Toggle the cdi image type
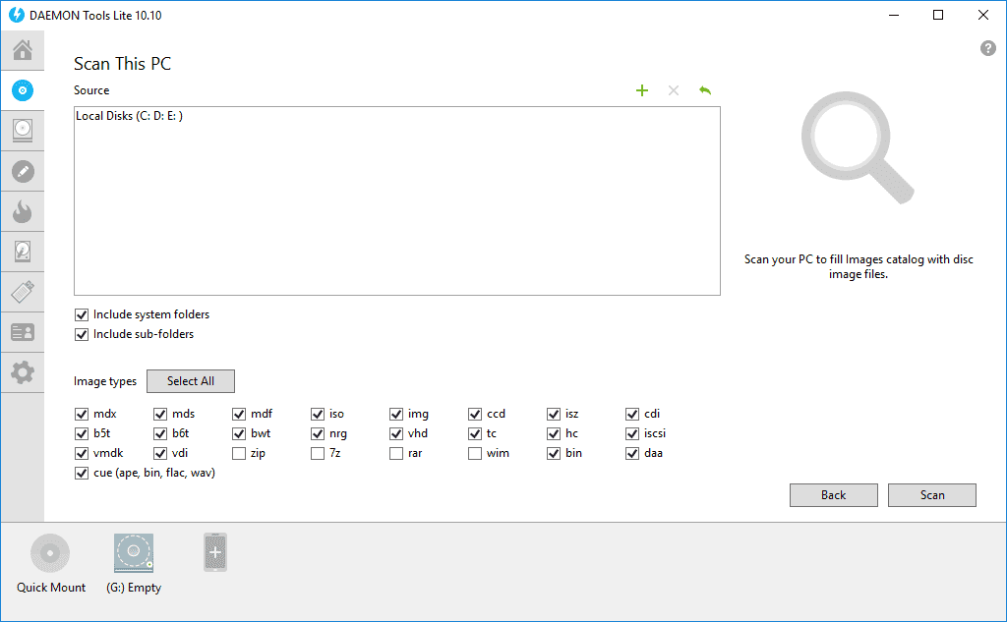This screenshot has width=1007, height=622. tap(632, 414)
